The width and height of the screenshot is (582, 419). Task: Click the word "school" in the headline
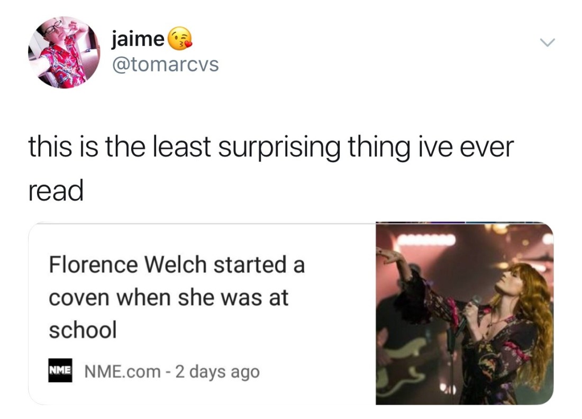[83, 329]
